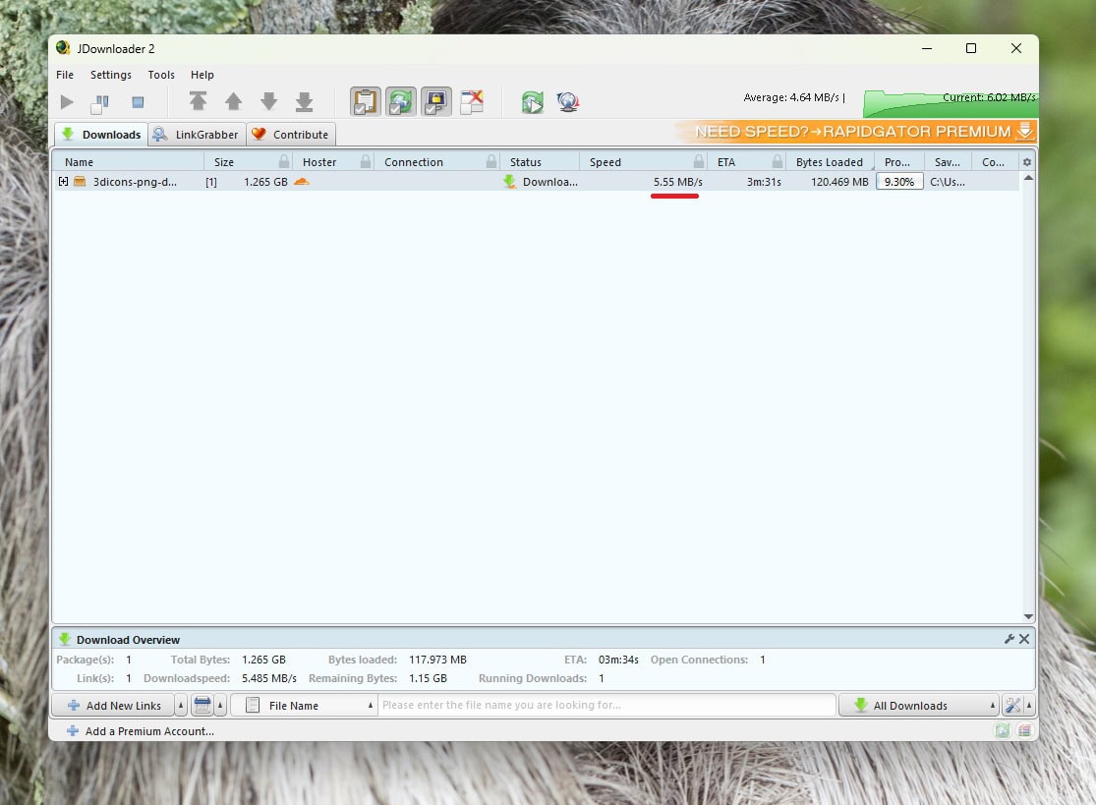Screen dimensions: 1096x805
Task: Open quick settings with the wrench icon
Action: pos(1013,705)
